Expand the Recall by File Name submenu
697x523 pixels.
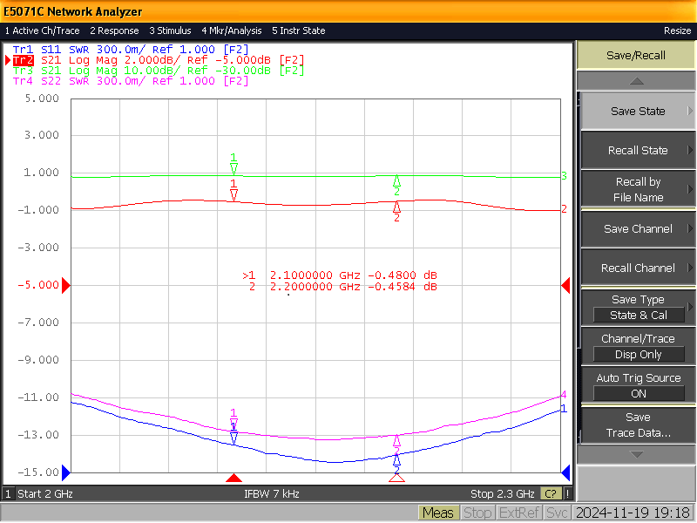tap(639, 189)
